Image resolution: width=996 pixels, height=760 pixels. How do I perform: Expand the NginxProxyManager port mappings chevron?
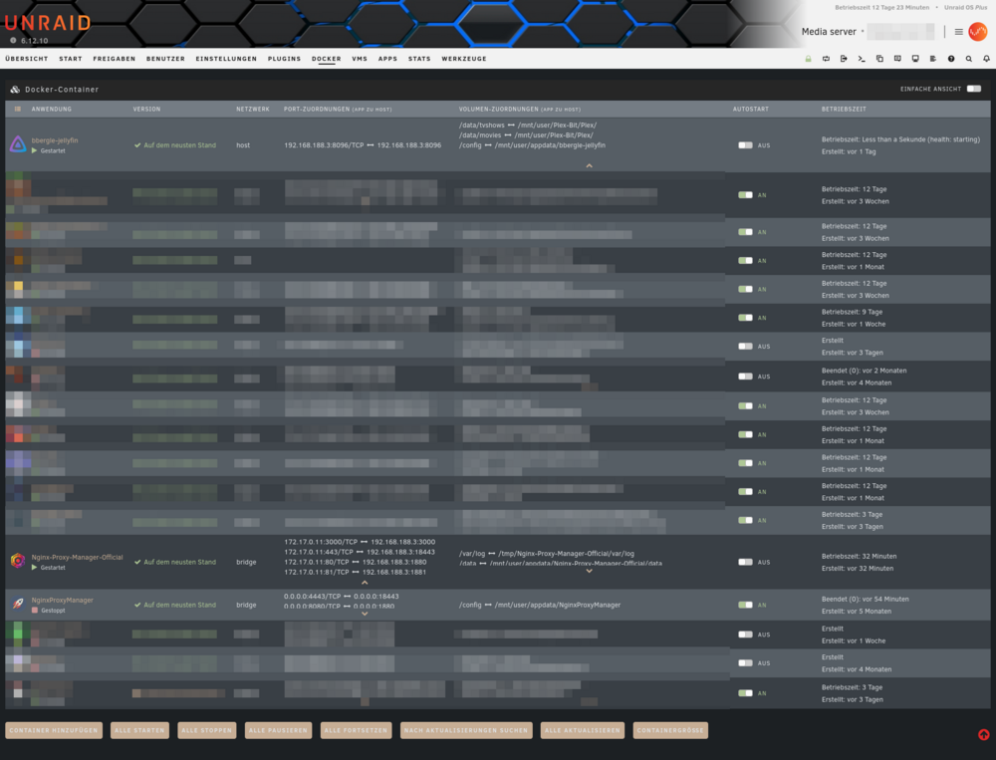tap(365, 614)
